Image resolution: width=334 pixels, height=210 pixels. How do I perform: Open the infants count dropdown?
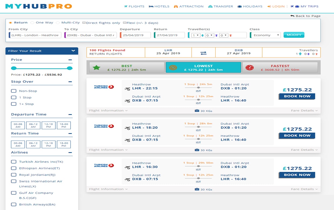click(x=224, y=35)
